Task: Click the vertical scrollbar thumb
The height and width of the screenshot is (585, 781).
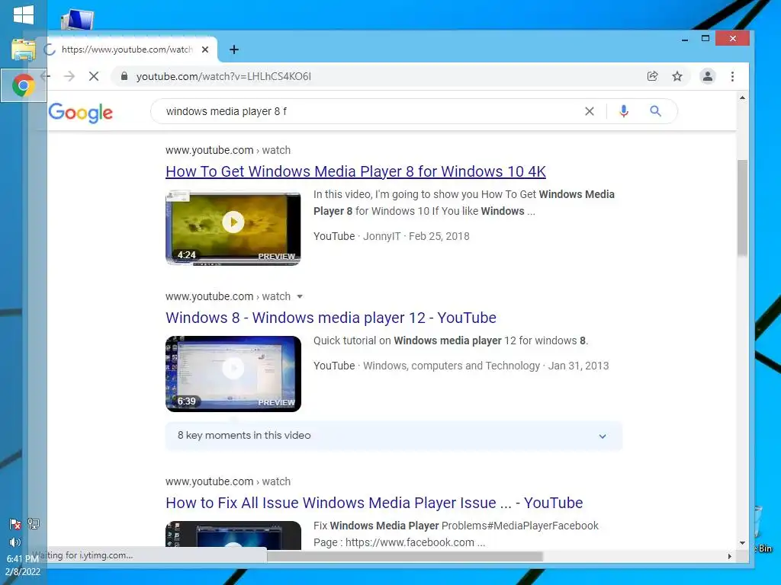Action: pos(742,207)
